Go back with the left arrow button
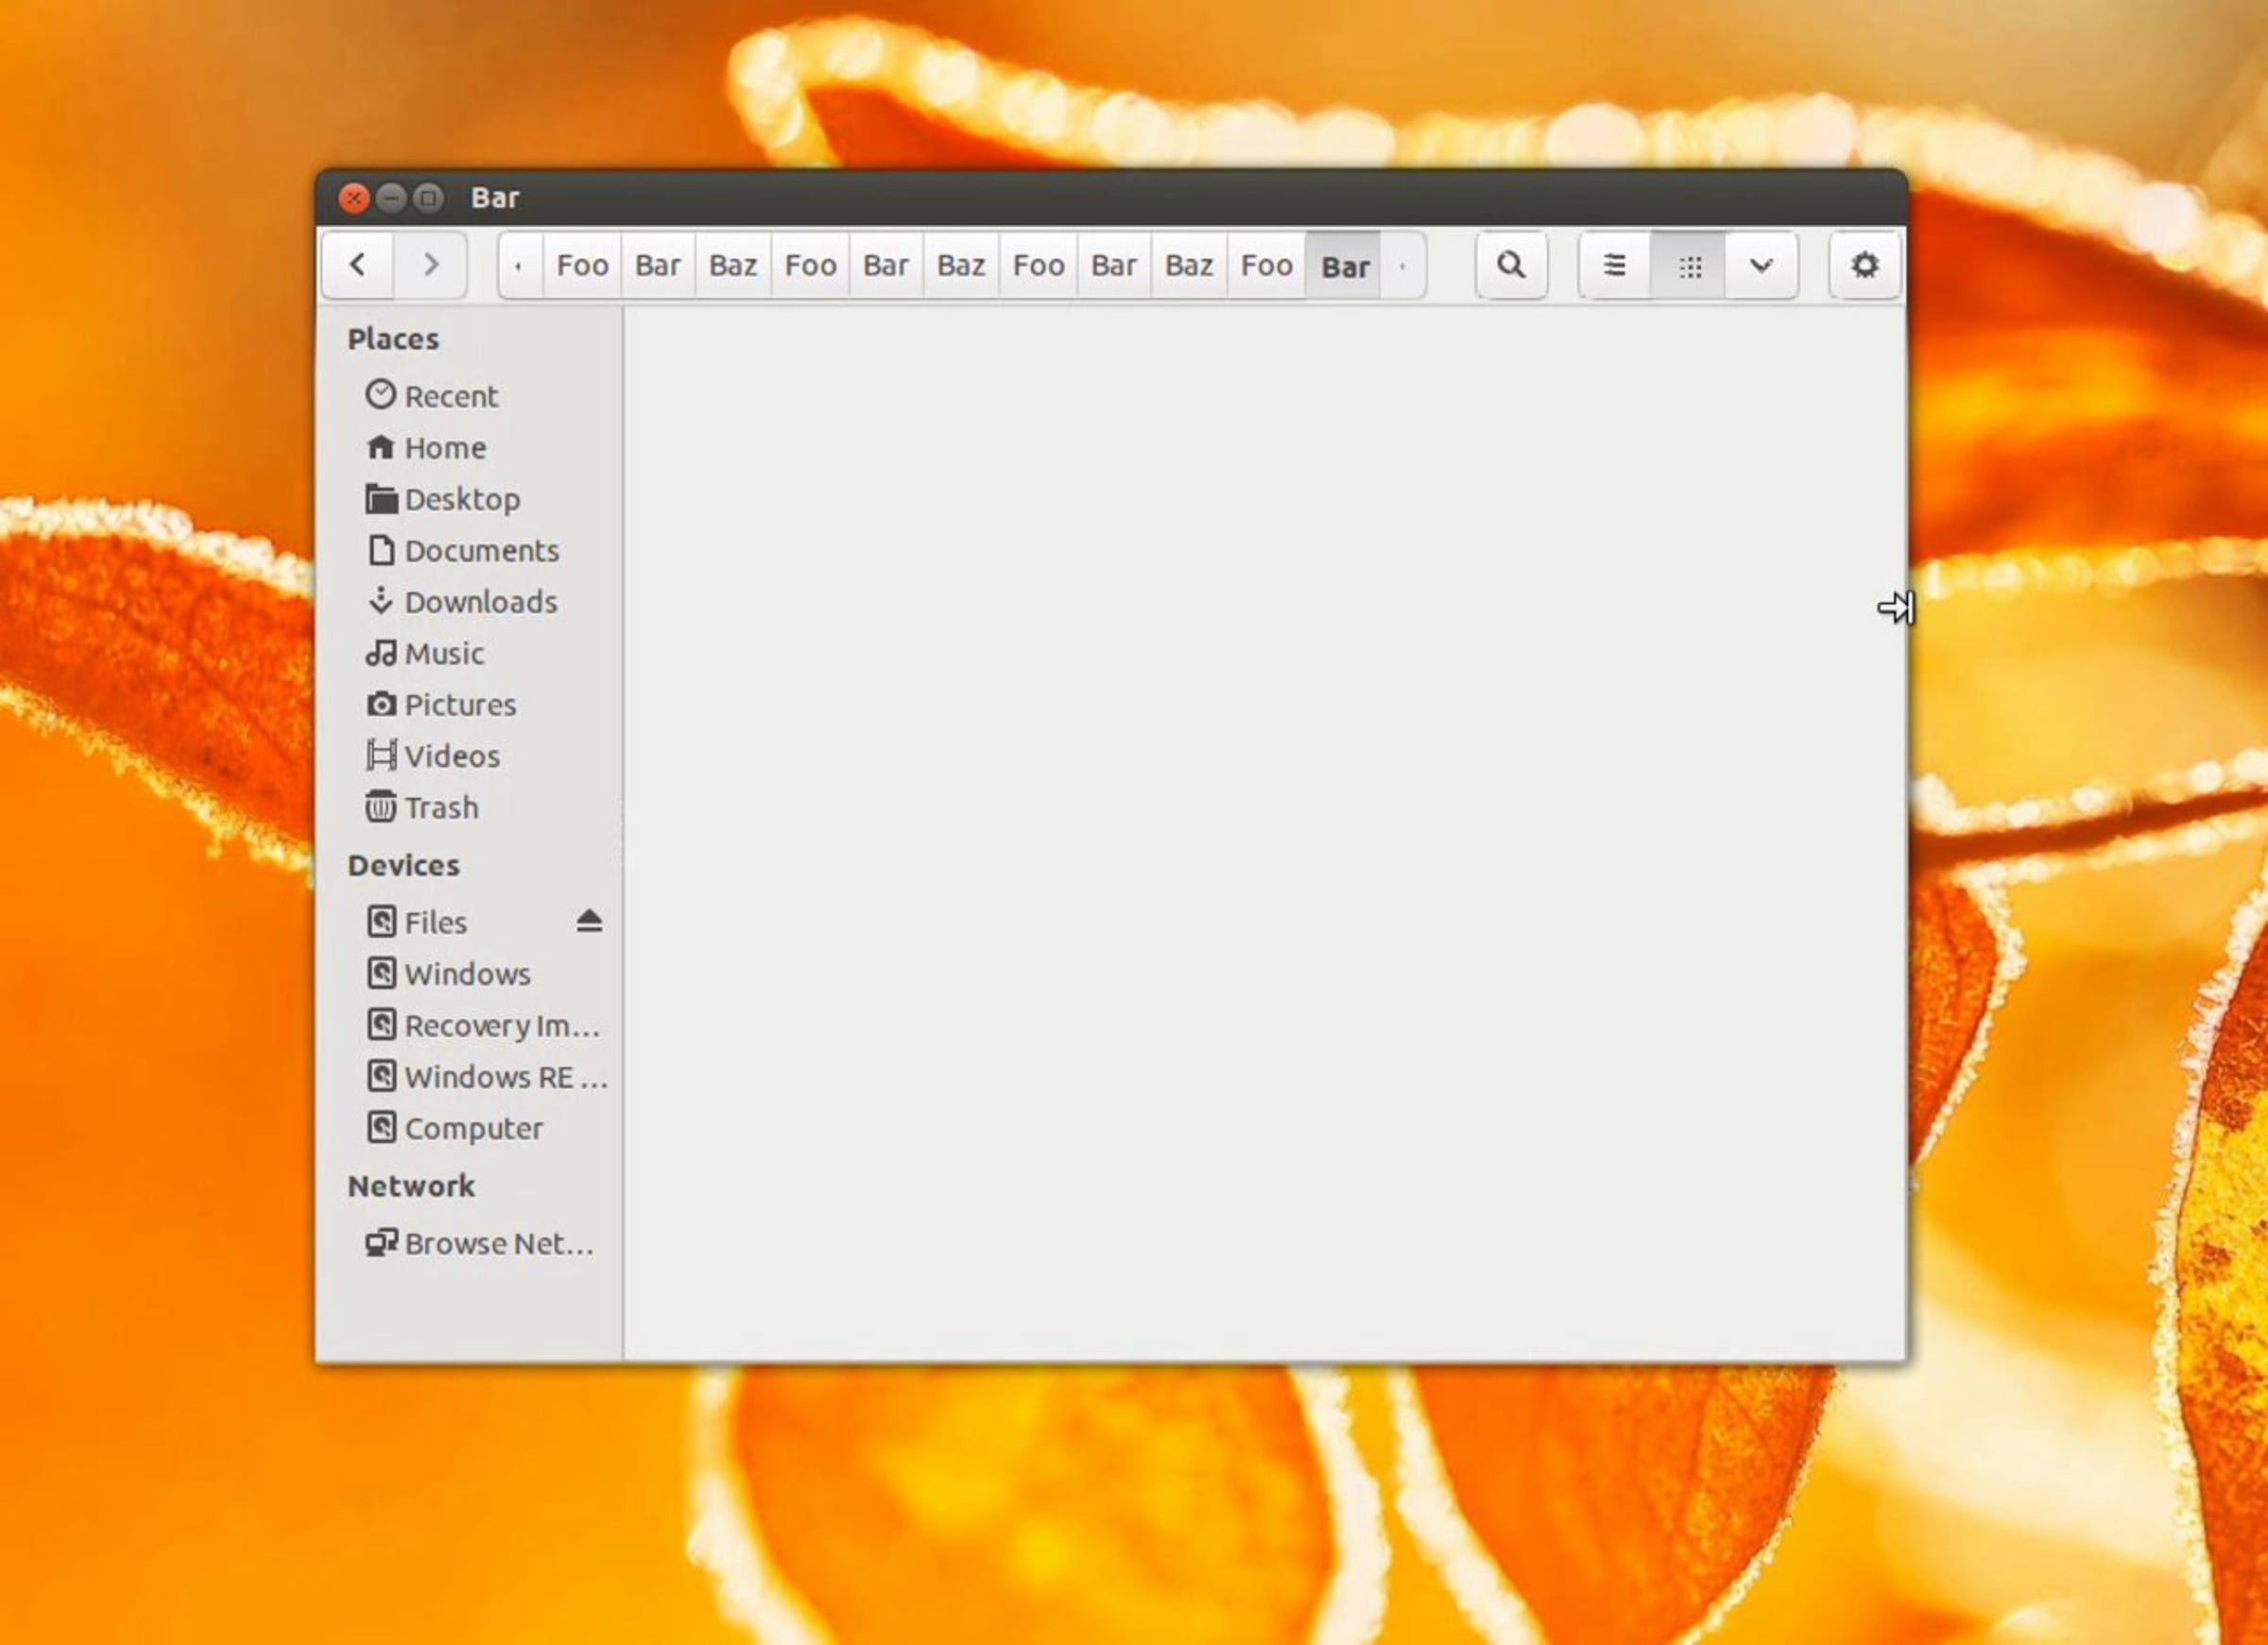 pos(357,265)
